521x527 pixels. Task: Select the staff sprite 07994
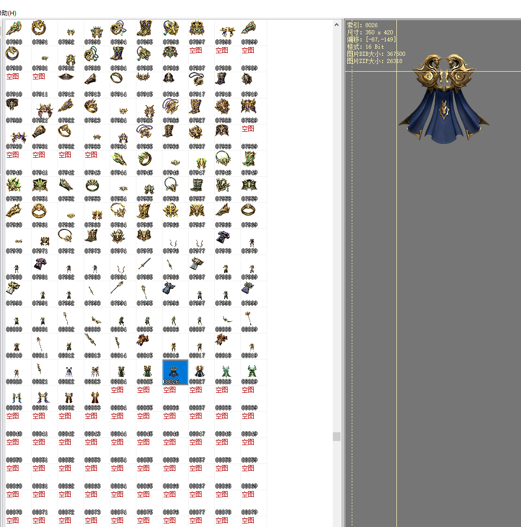coord(123,294)
